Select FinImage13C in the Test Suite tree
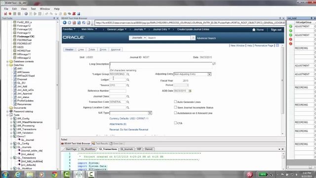 click(26, 37)
